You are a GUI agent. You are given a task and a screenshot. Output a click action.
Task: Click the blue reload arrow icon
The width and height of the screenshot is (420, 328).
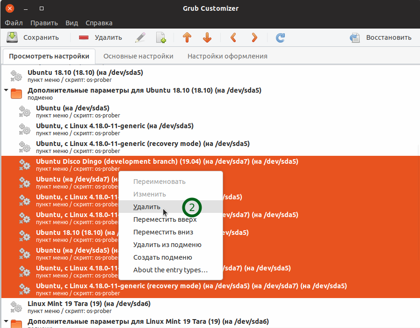(x=280, y=37)
